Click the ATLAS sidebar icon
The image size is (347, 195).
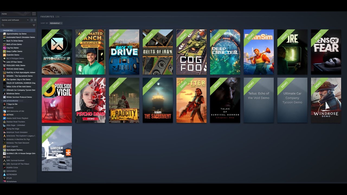click(x=4, y=178)
